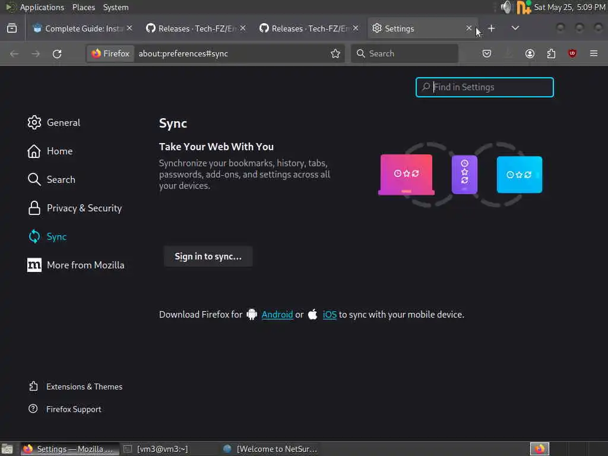Focus the toolbar Search box

(404, 53)
